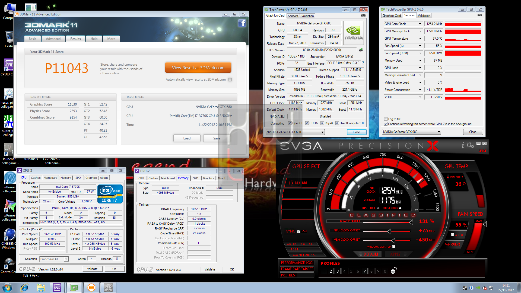Open Internet Explorer from the taskbar
The image size is (521, 293).
[24, 288]
